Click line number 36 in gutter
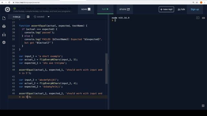Image resolution: width=207 pixels, height=116 pixels. [x=14, y=56]
